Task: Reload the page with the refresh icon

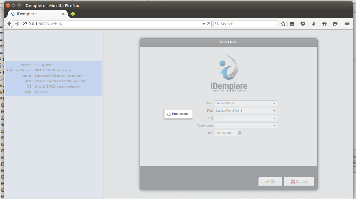Action: tap(208, 24)
